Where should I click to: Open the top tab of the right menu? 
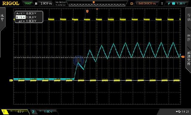coord(189,17)
